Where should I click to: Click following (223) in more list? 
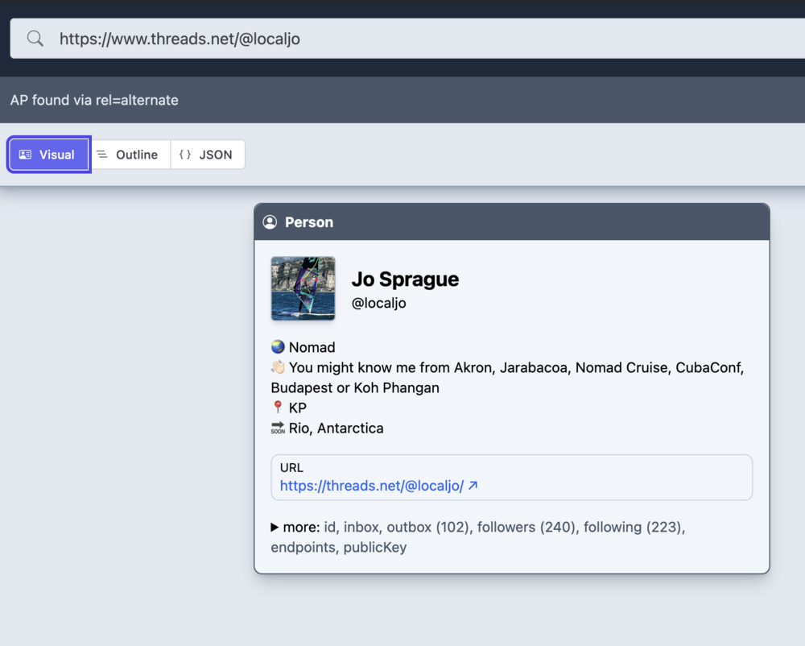633,528
